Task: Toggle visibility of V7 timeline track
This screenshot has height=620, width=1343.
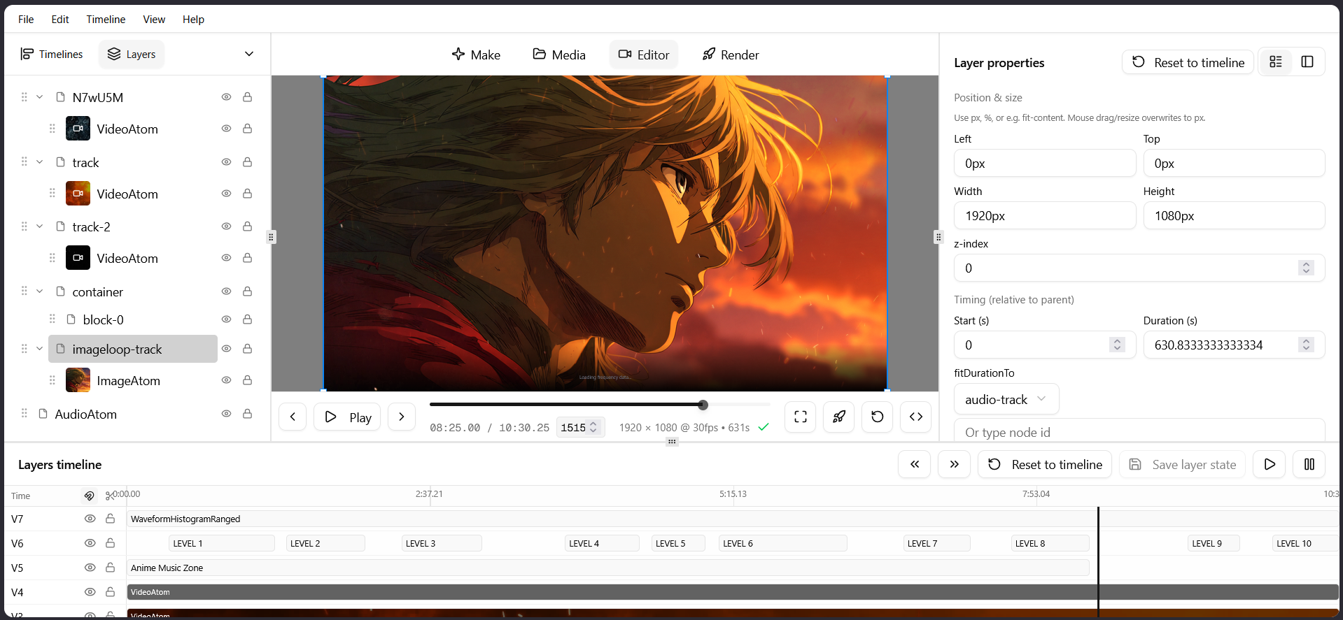Action: tap(90, 519)
